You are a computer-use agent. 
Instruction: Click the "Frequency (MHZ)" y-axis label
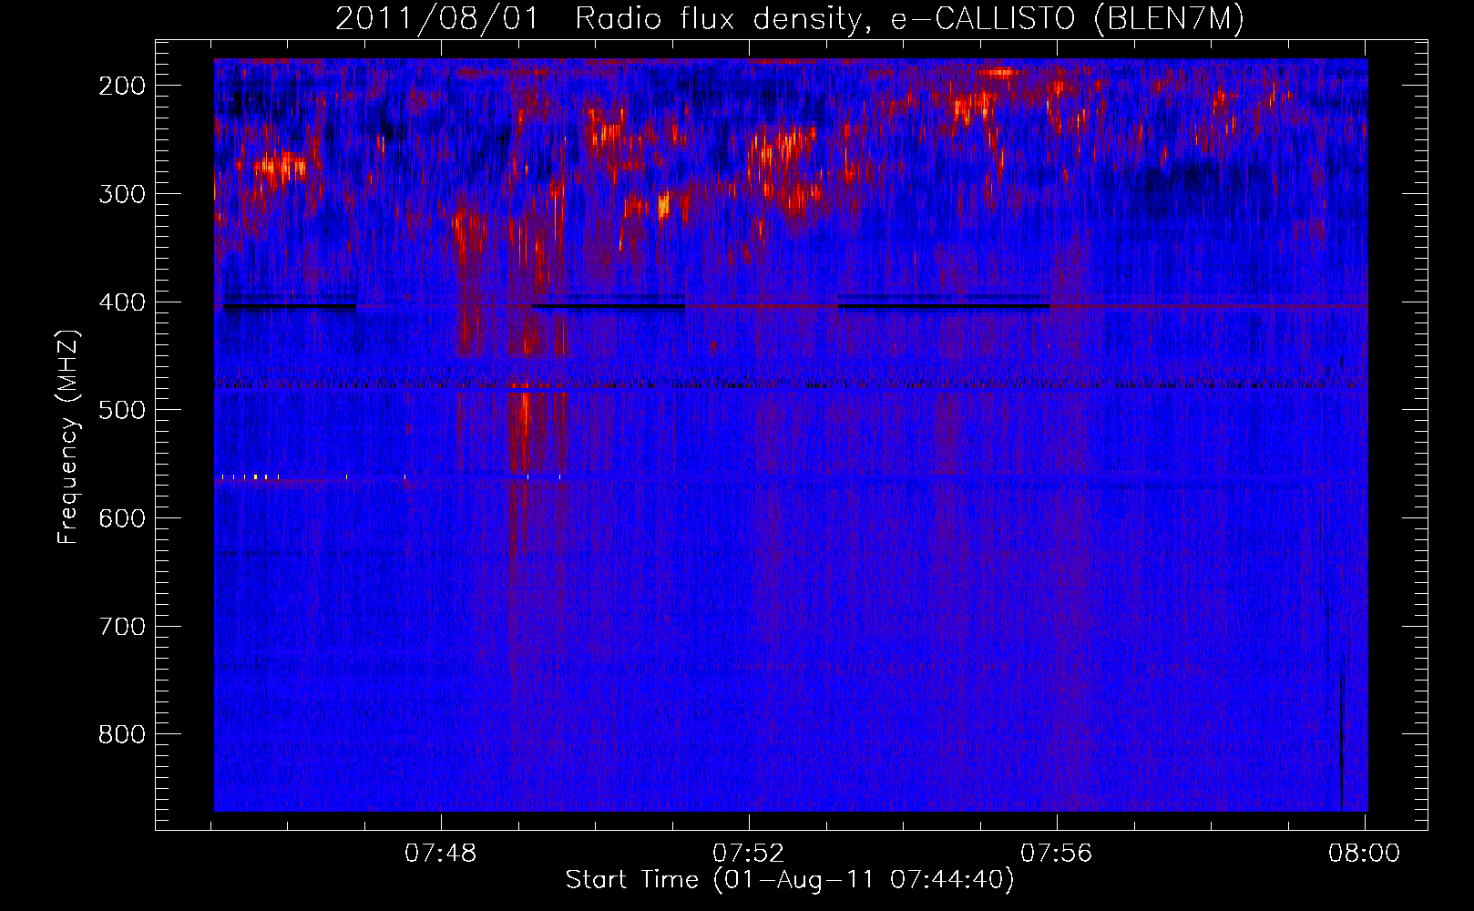(x=68, y=437)
